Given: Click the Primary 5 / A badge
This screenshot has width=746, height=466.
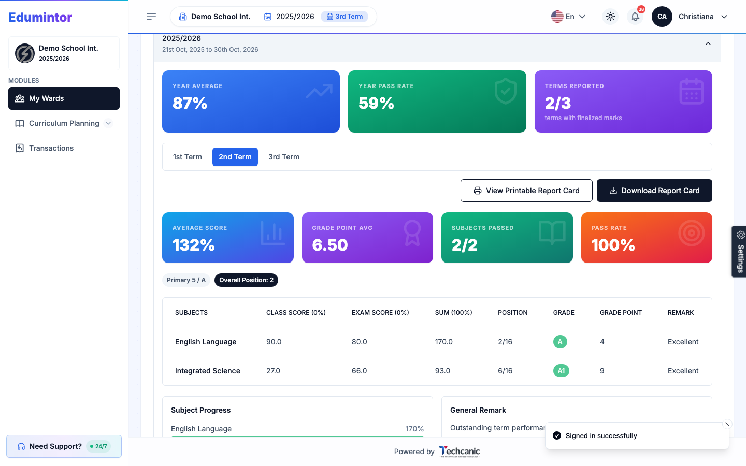Looking at the screenshot, I should click(186, 280).
